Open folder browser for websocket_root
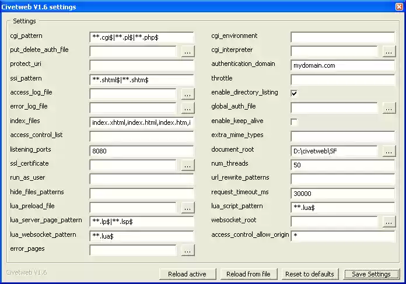406x284 pixels. 389,222
